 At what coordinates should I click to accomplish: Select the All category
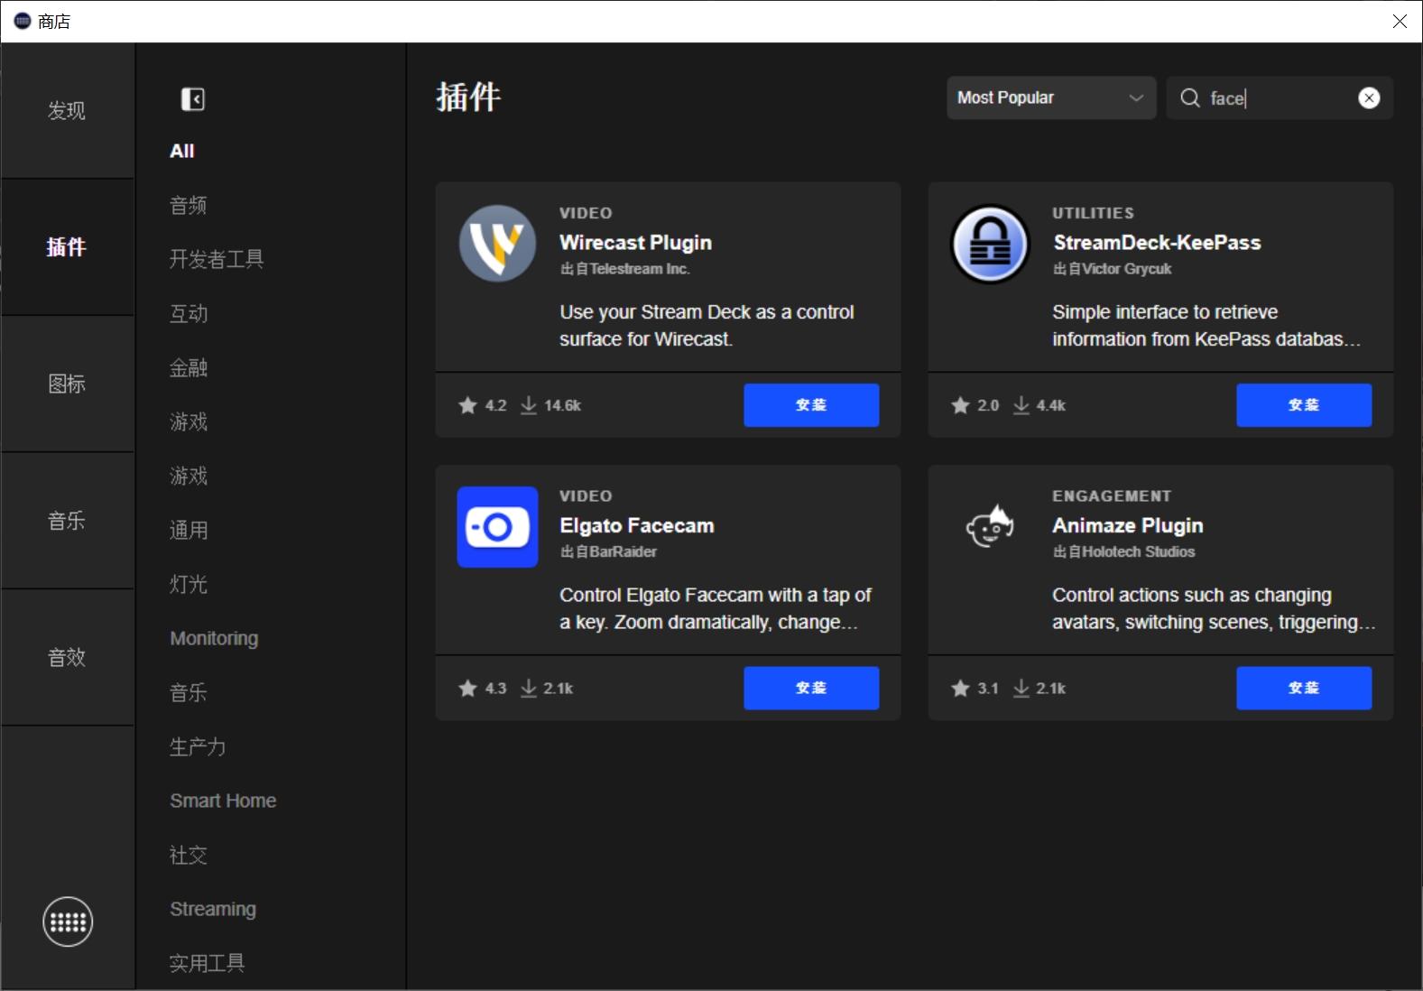(182, 151)
